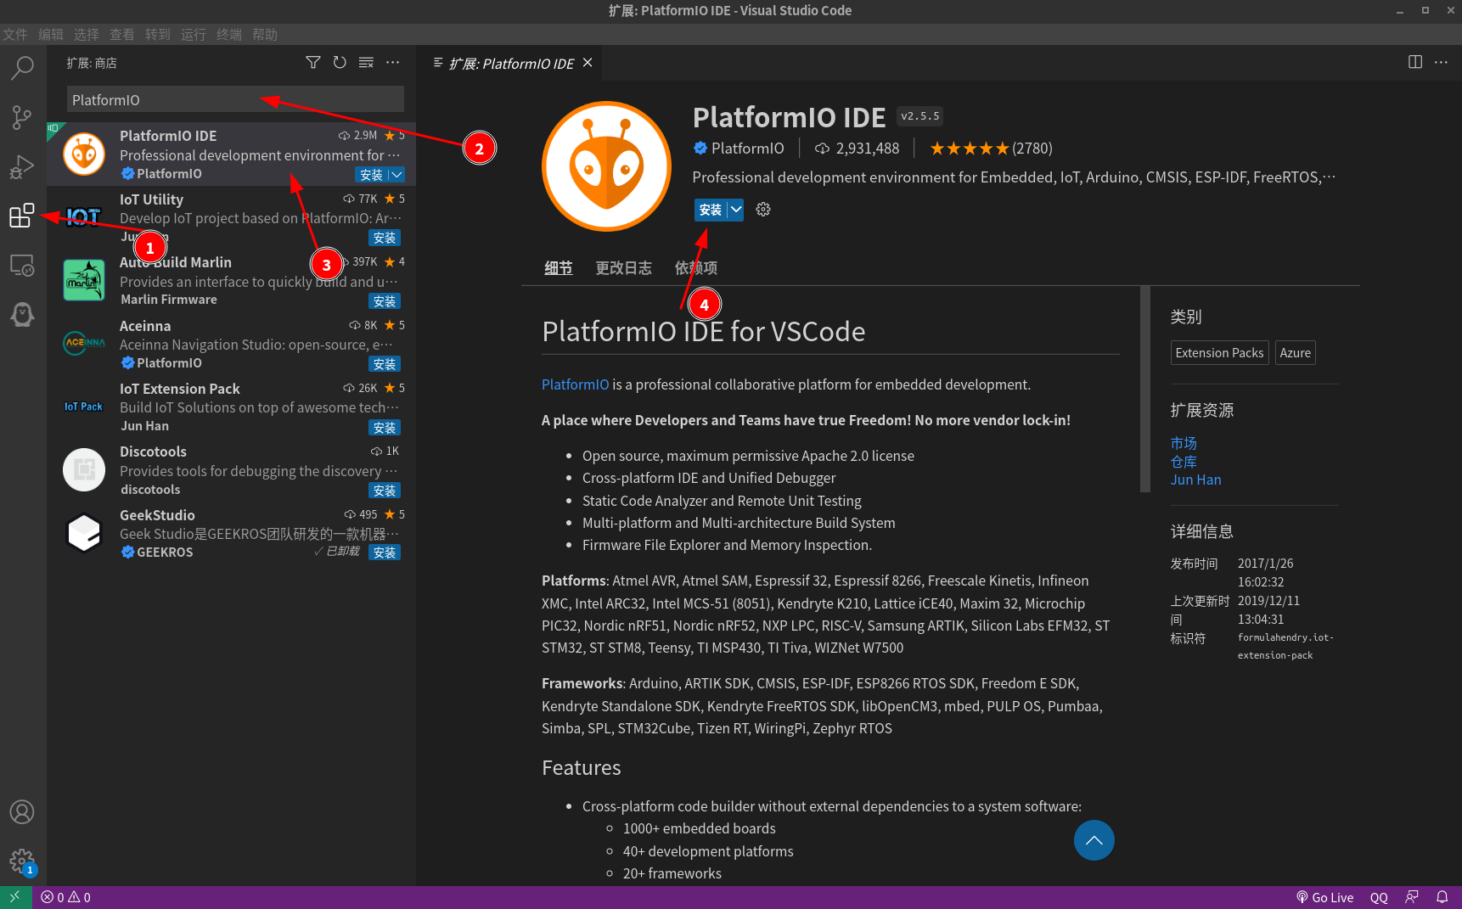Viewport: 1462px width, 909px height.
Task: Open the notifications bell in status bar
Action: 1442,897
